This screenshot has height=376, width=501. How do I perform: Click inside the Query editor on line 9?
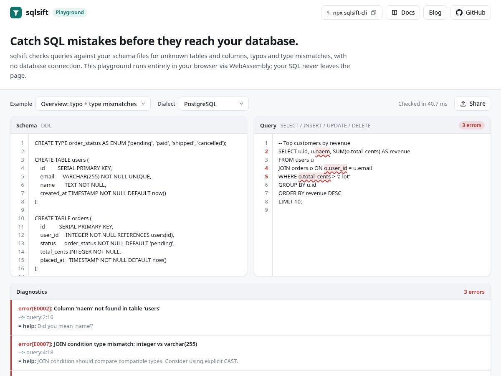point(381,210)
